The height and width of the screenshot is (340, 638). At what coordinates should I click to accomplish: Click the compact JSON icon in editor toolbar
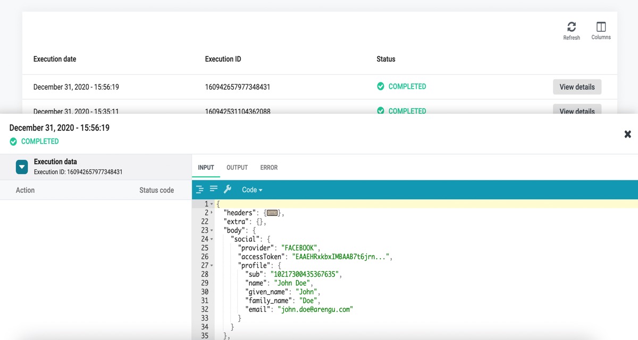click(214, 189)
